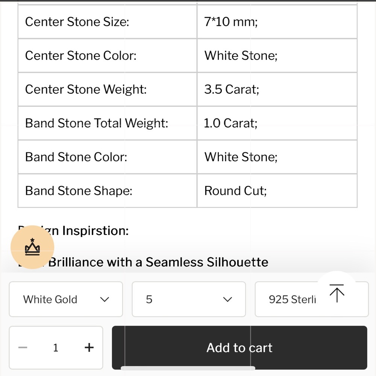Image resolution: width=376 pixels, height=376 pixels.
Task: Click the quantity value field
Action: (56, 348)
